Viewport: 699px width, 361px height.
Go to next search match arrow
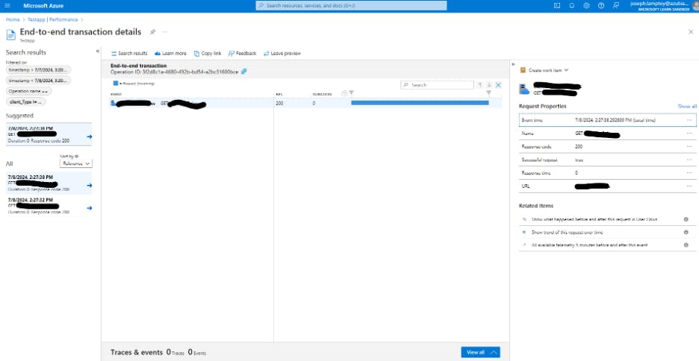click(489, 85)
